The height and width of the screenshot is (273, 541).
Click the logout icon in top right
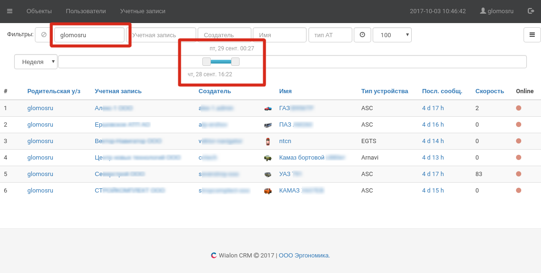pyautogui.click(x=531, y=11)
